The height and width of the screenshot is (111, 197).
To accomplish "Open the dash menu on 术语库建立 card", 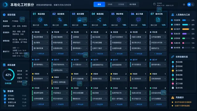I will [x=67, y=93].
